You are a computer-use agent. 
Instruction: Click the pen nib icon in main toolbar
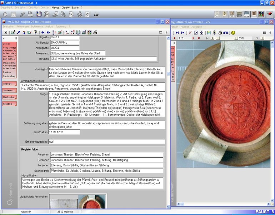tap(22, 14)
